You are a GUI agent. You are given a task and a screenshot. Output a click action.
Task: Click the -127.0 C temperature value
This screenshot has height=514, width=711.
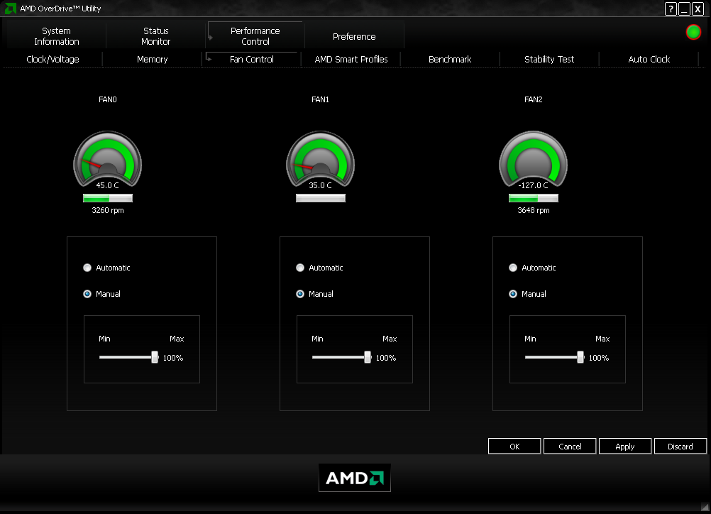point(534,185)
